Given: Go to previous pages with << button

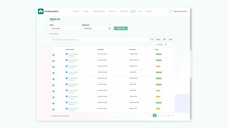Looking at the screenshot, I should point(151,115).
